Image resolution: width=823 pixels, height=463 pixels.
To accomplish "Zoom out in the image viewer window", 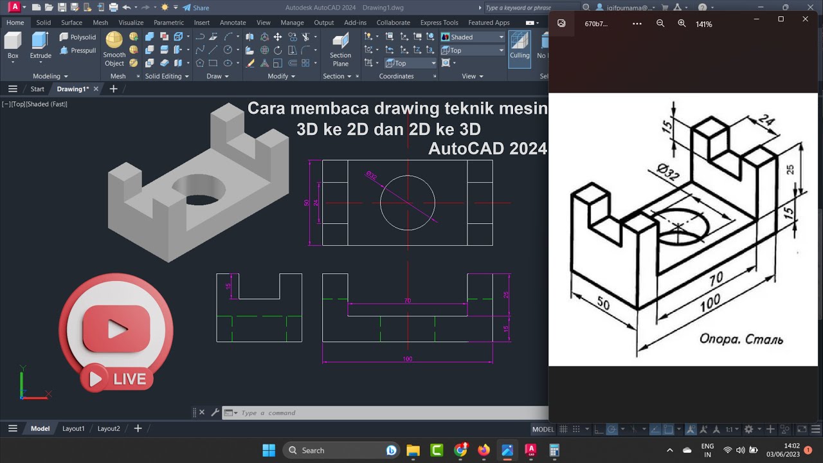I will tap(660, 23).
